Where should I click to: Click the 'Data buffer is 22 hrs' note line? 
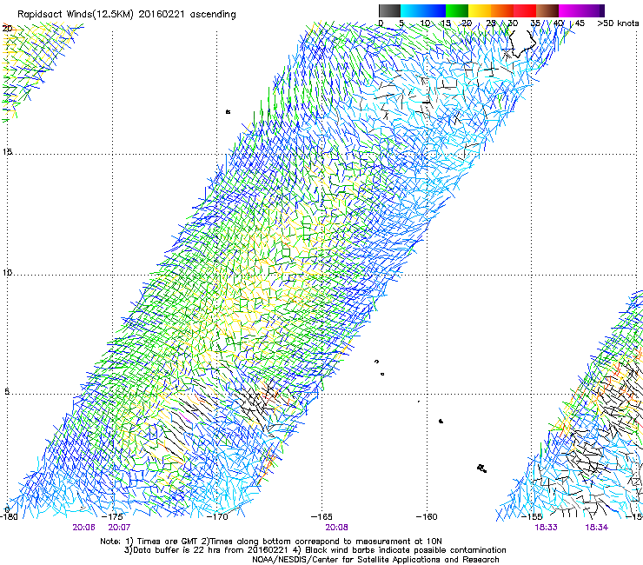tap(315, 550)
